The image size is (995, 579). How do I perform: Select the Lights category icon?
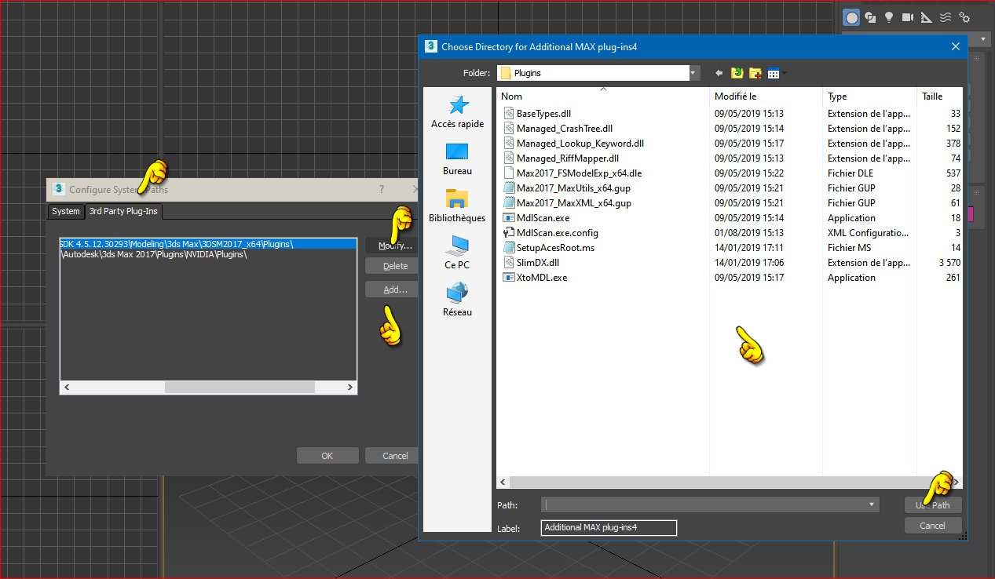point(889,17)
